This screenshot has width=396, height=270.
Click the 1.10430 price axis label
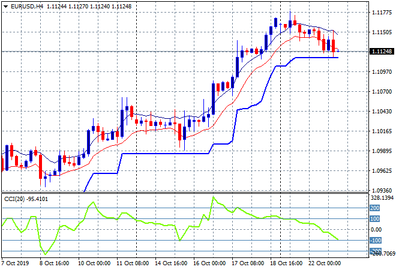pyautogui.click(x=382, y=111)
